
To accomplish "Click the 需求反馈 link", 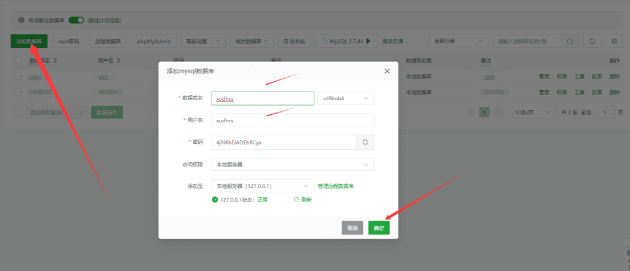I will [393, 41].
